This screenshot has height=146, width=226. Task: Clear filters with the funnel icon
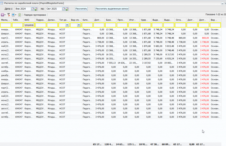(x=9, y=14)
